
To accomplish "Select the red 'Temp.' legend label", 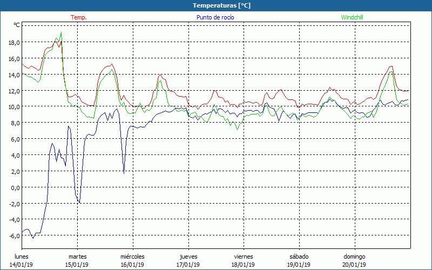I will tap(79, 17).
